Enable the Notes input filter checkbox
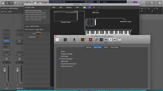The image size is (163, 91). pyautogui.click(x=59, y=51)
